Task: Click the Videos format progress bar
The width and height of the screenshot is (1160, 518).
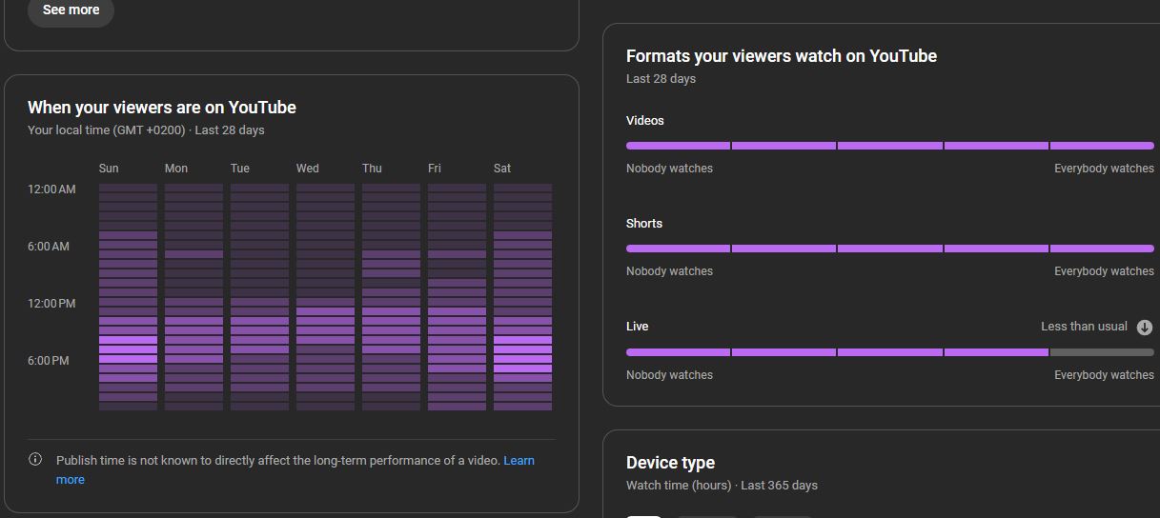Action: 890,146
